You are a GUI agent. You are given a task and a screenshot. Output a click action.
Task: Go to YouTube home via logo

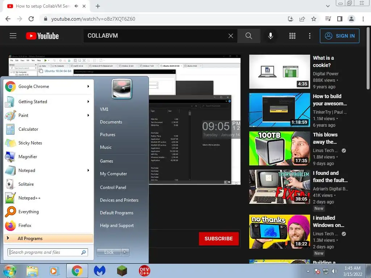[42, 36]
